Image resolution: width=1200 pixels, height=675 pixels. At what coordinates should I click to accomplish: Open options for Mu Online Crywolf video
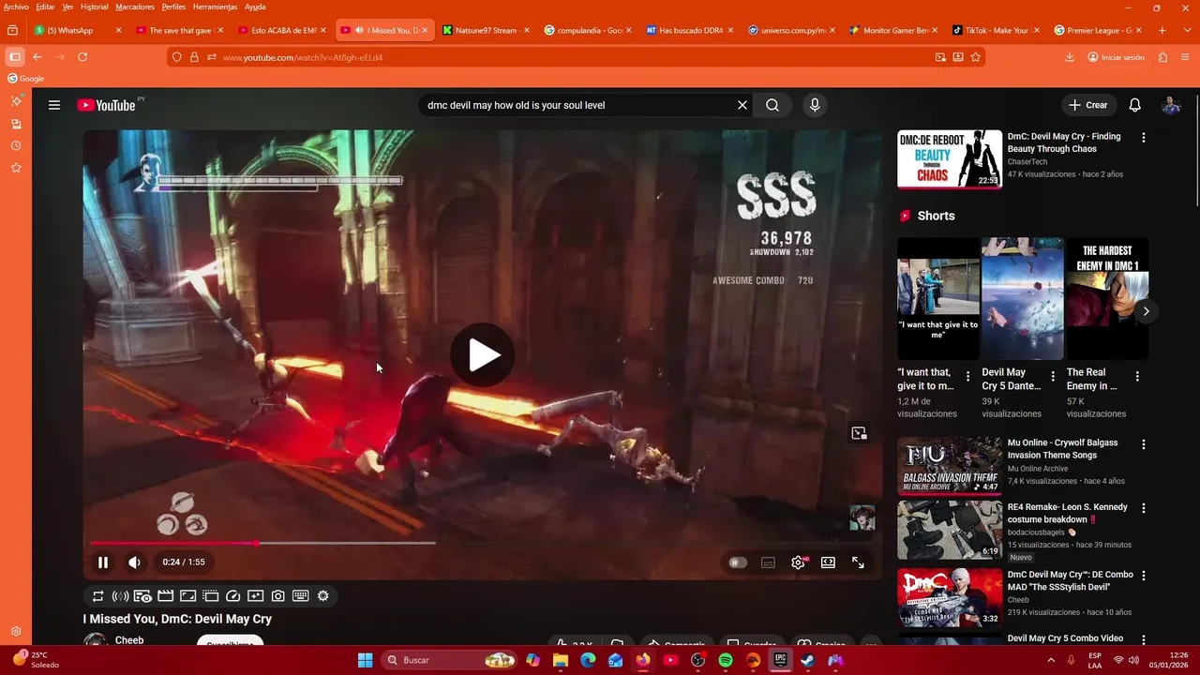click(1143, 443)
